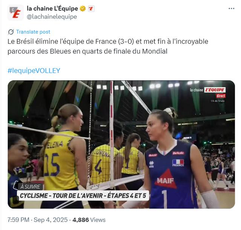Click the MAIF logo on blue jersey
This screenshot has height=230, width=241.
click(x=165, y=179)
